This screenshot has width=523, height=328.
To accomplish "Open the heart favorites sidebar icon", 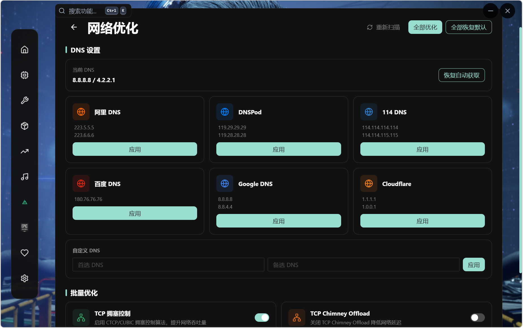I will [x=25, y=253].
